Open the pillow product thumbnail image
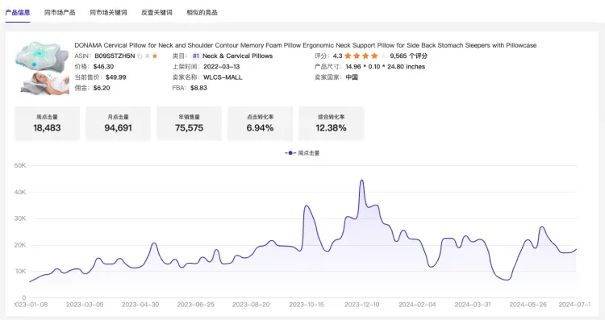 42,68
